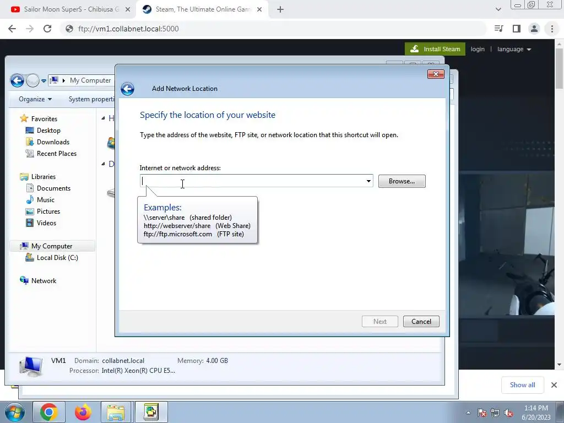The image size is (564, 423).
Task: Open the Chrome three-dot menu
Action: (x=552, y=29)
